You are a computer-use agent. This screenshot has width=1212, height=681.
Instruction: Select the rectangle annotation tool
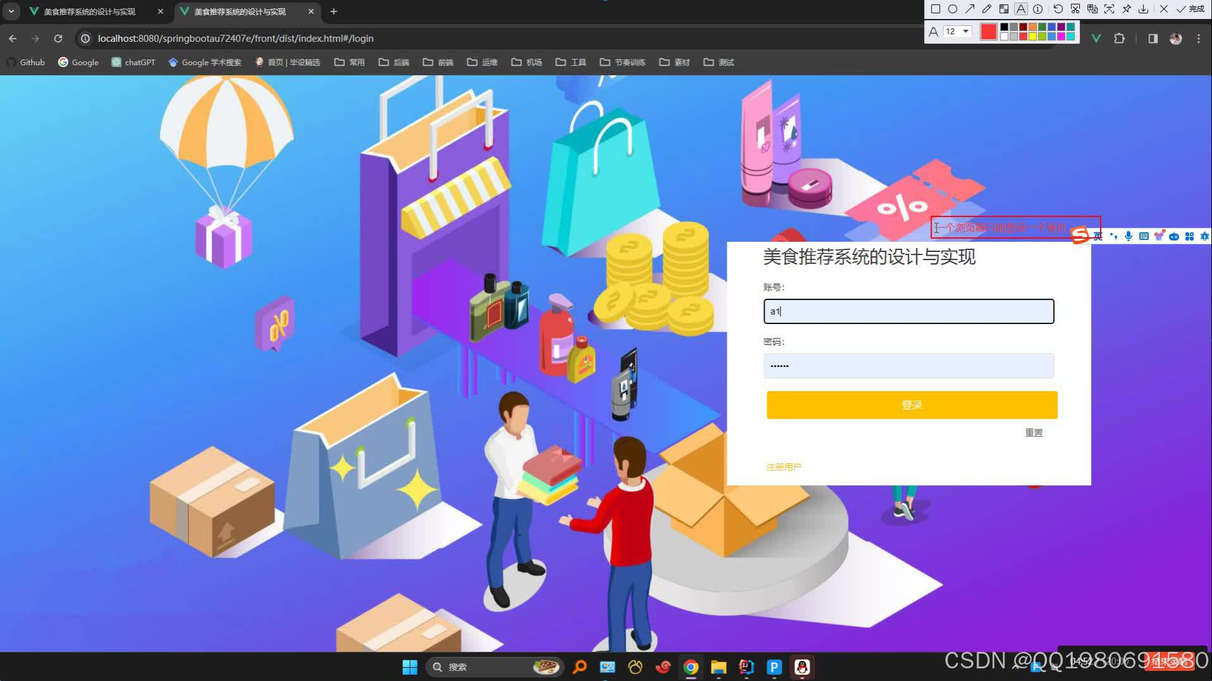point(936,9)
